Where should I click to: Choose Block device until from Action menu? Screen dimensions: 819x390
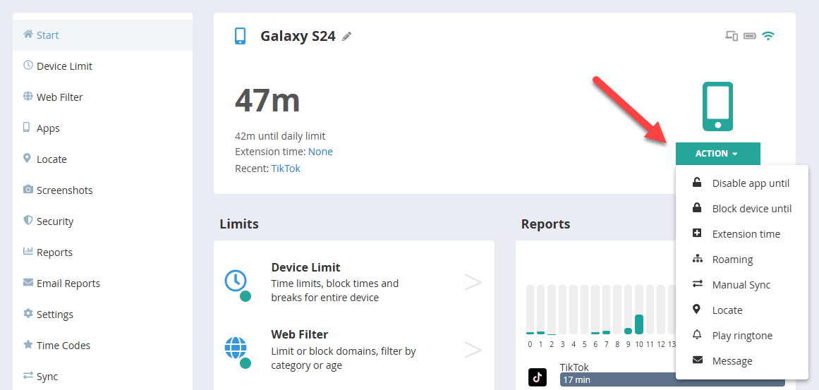click(741, 208)
